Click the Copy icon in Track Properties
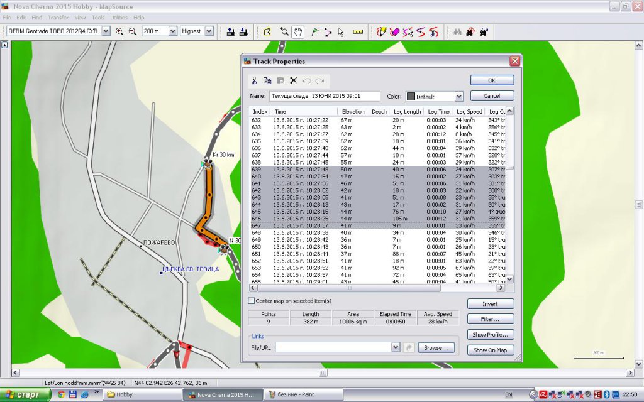Screen dimensions: 644x402 pos(267,81)
